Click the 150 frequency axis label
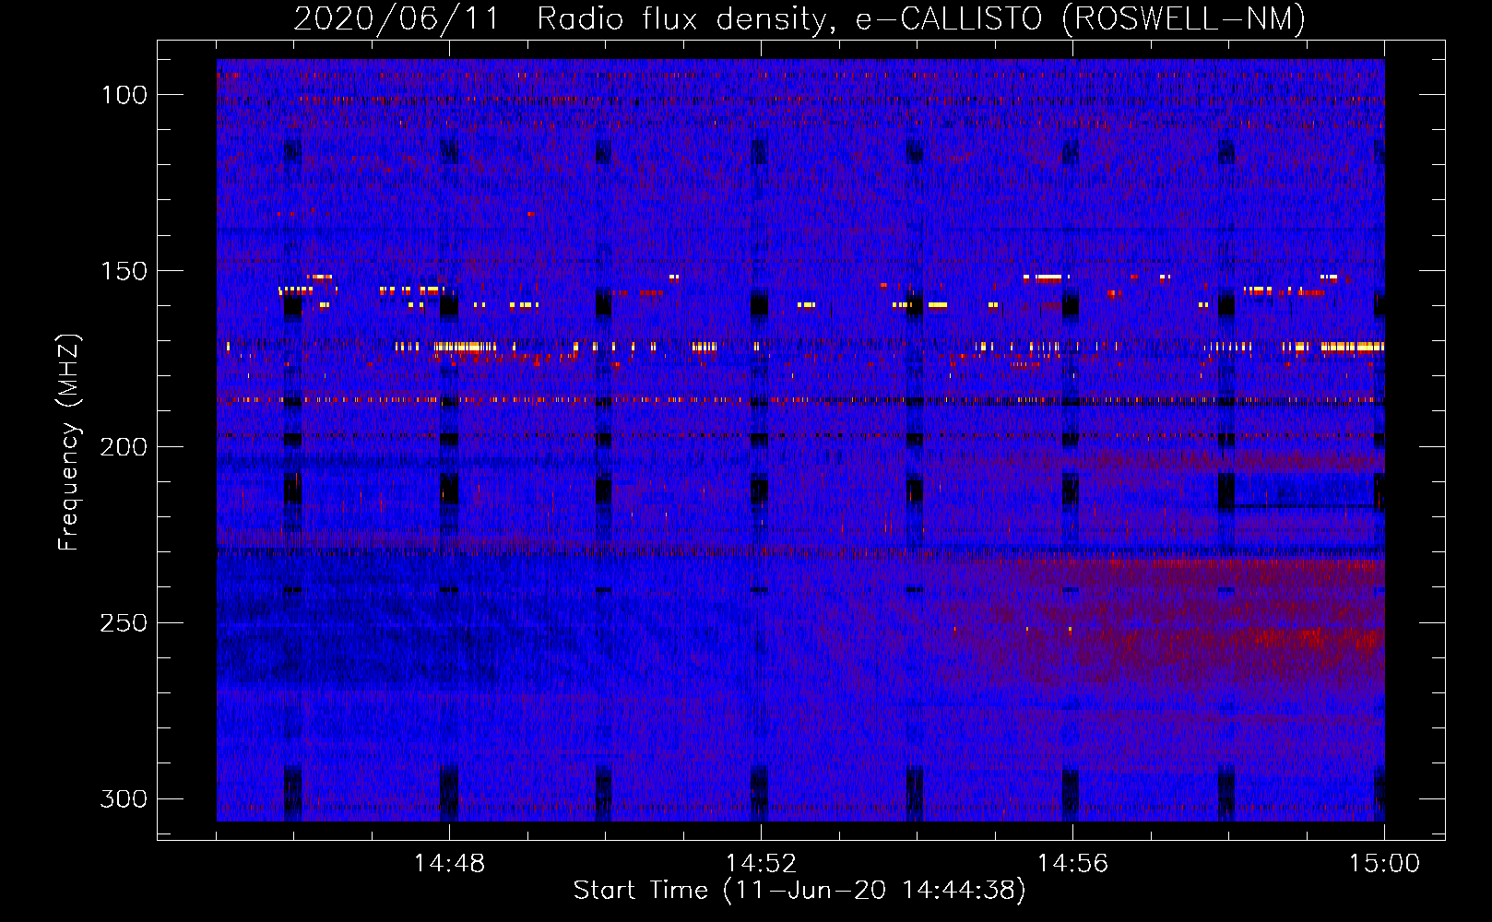Image resolution: width=1492 pixels, height=922 pixels. [124, 271]
